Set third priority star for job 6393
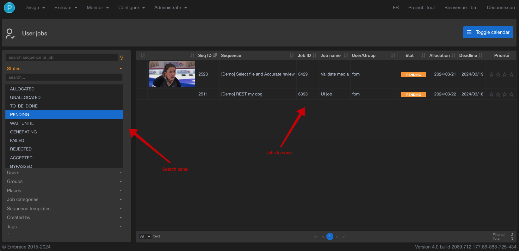Image resolution: width=519 pixels, height=251 pixels. [x=505, y=95]
